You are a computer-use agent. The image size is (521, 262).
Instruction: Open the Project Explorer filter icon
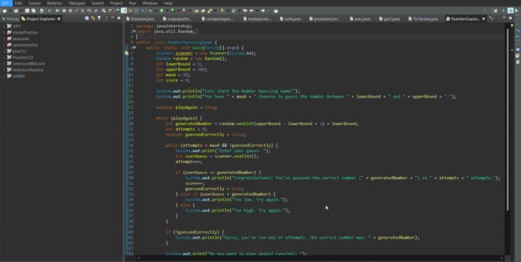tap(99, 18)
